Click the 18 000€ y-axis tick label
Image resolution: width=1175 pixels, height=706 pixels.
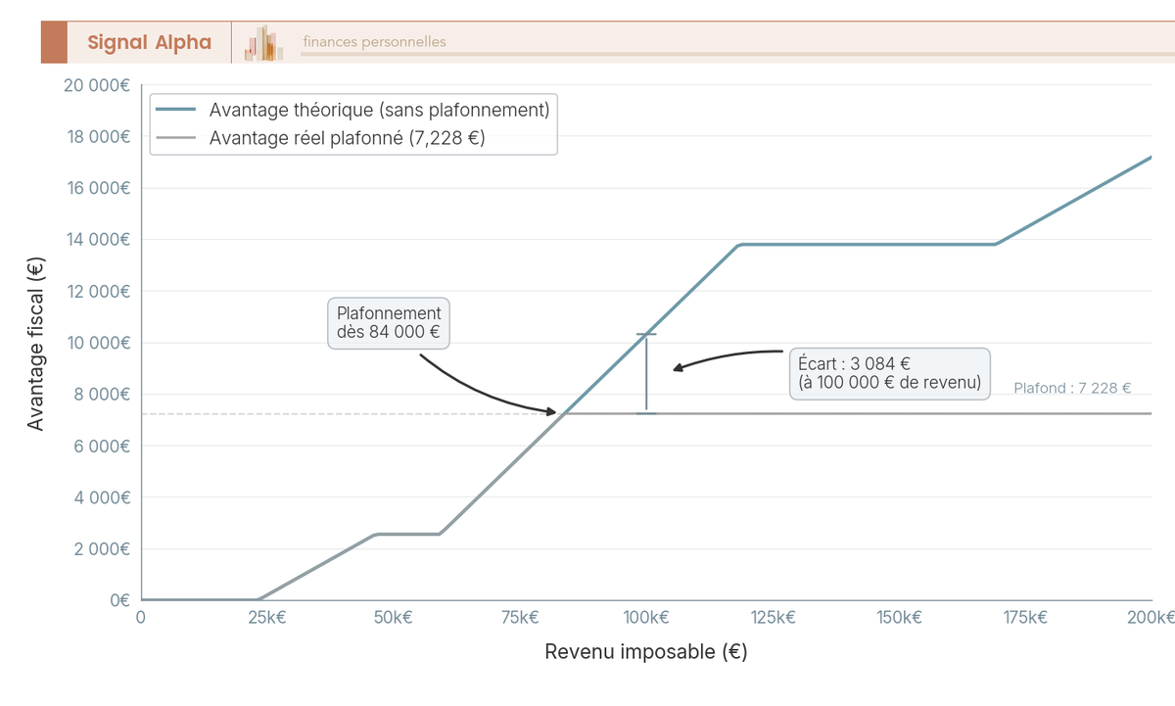pyautogui.click(x=98, y=137)
